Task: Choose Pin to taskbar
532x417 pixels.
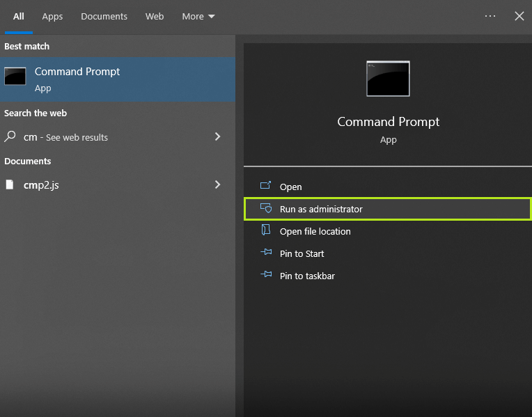Action: click(x=388, y=276)
